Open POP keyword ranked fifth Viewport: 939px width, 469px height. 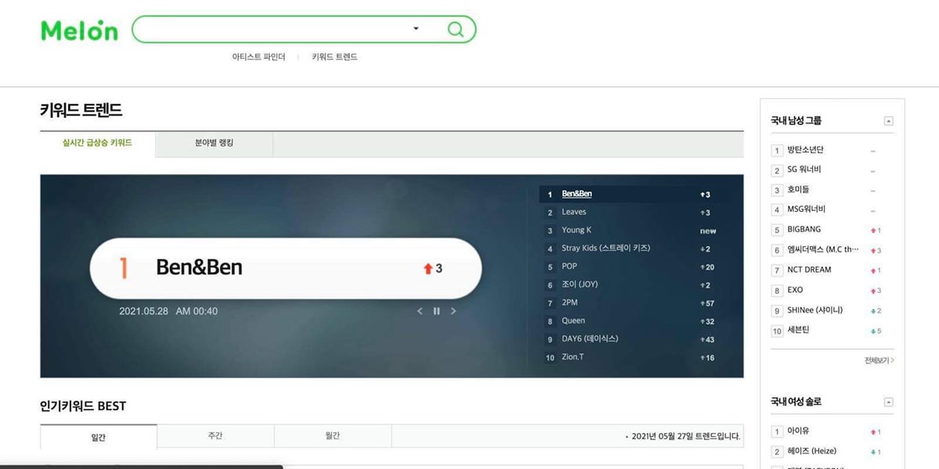(x=569, y=267)
